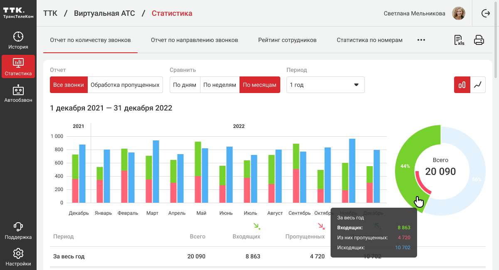Screen dimensions: 499x270
Task: Go to Виртуальная АТС breadcrumb
Action: point(104,13)
